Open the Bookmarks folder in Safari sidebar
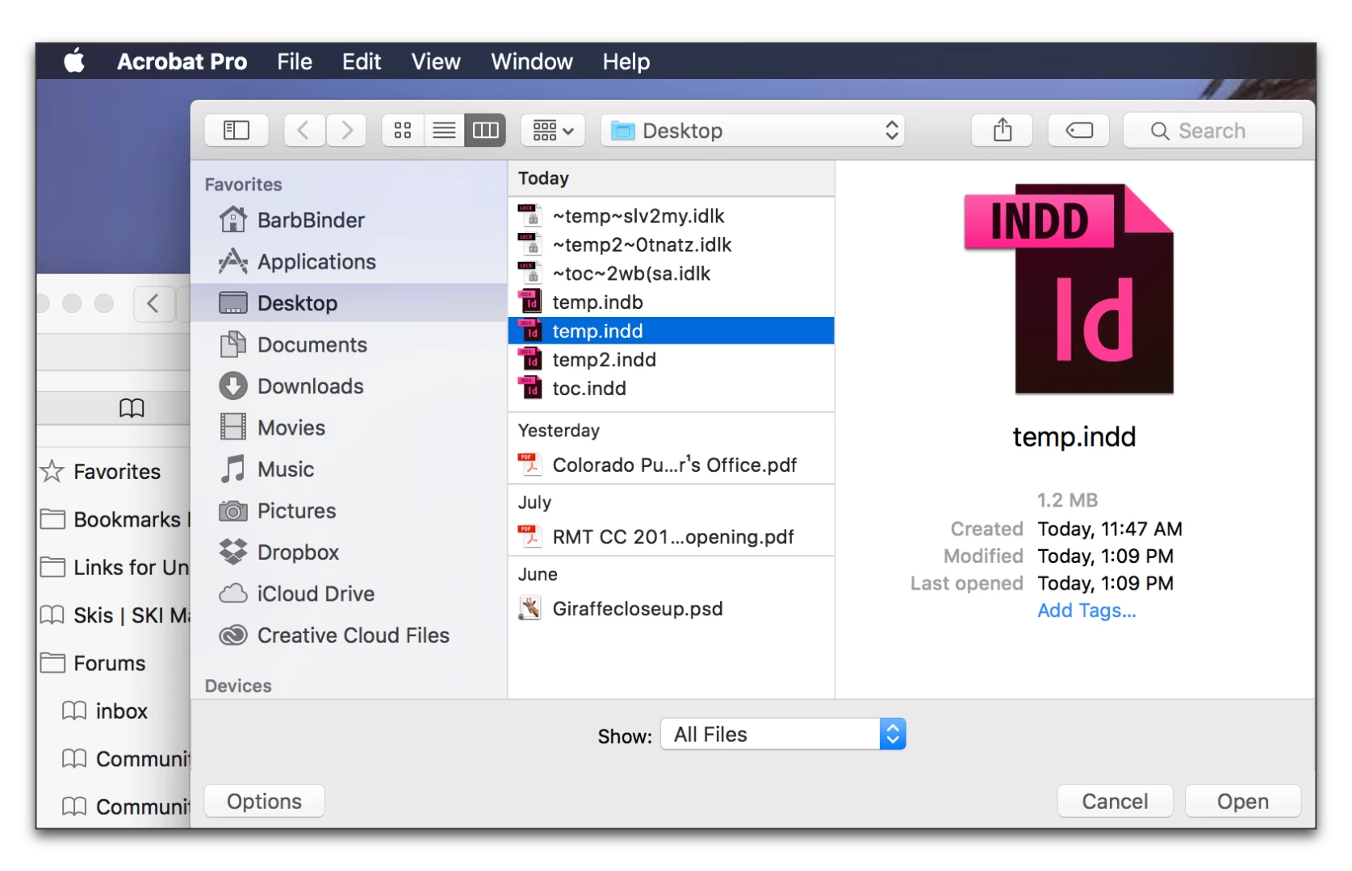The width and height of the screenshot is (1352, 871). tap(114, 519)
